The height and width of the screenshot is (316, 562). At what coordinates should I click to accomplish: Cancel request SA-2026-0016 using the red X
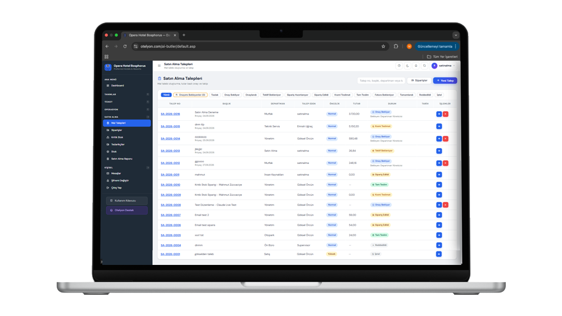(x=446, y=114)
